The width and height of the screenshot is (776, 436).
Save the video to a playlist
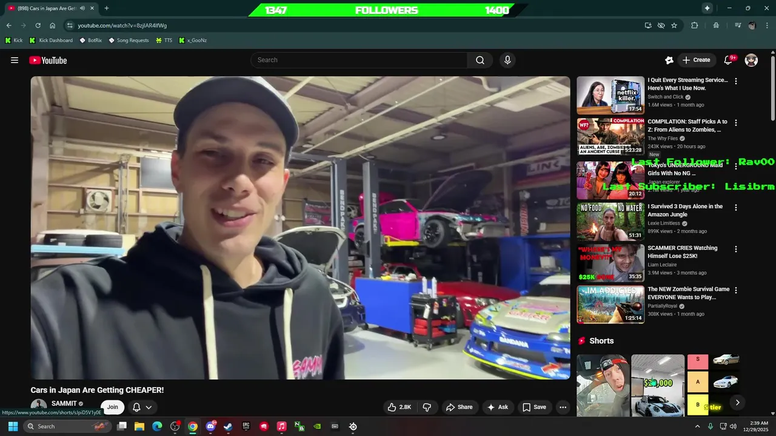(534, 407)
